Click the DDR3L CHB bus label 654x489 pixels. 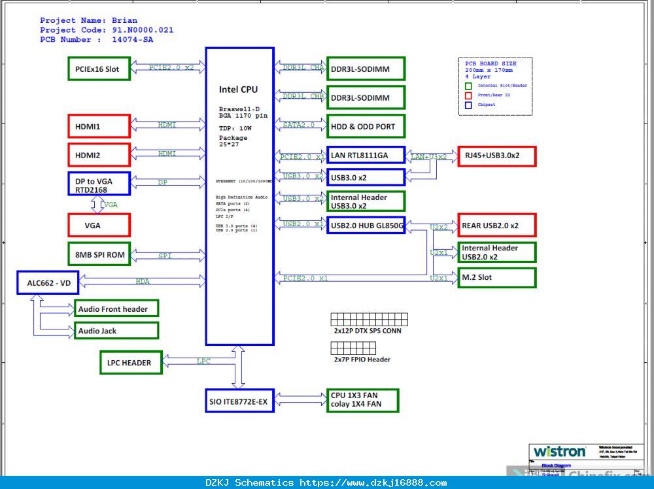click(303, 96)
